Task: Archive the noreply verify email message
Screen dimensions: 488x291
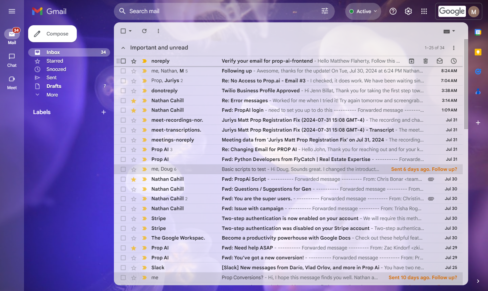Action: tap(412, 61)
